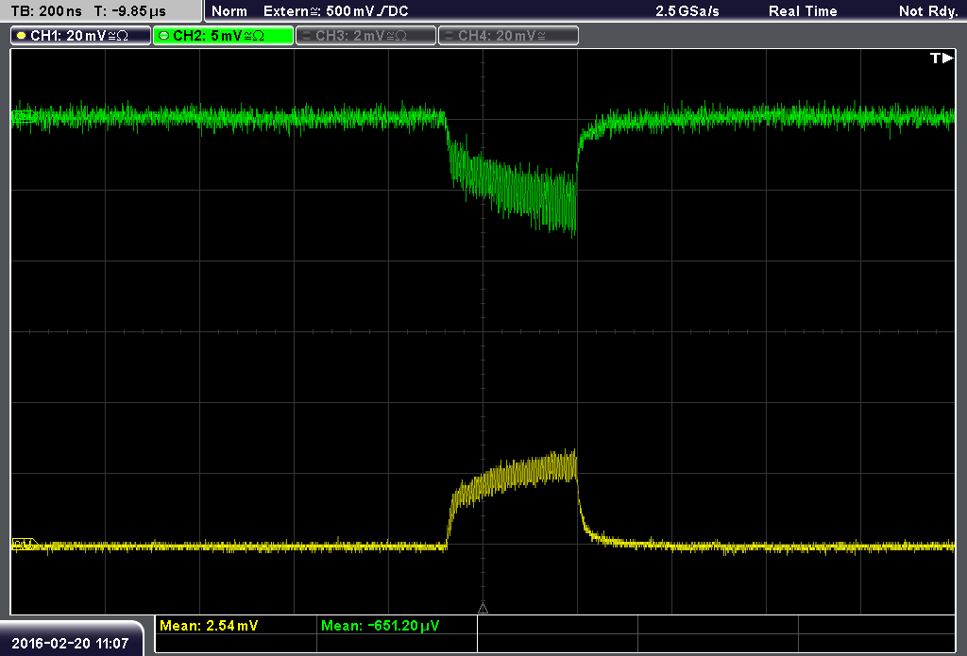
Task: Click the yellow Mean: 2.54 mV measurement
Action: pos(209,626)
